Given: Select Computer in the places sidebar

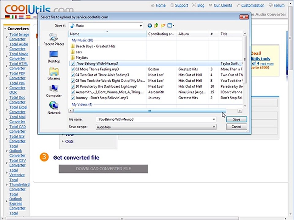Looking at the screenshot, I should pyautogui.click(x=54, y=91).
